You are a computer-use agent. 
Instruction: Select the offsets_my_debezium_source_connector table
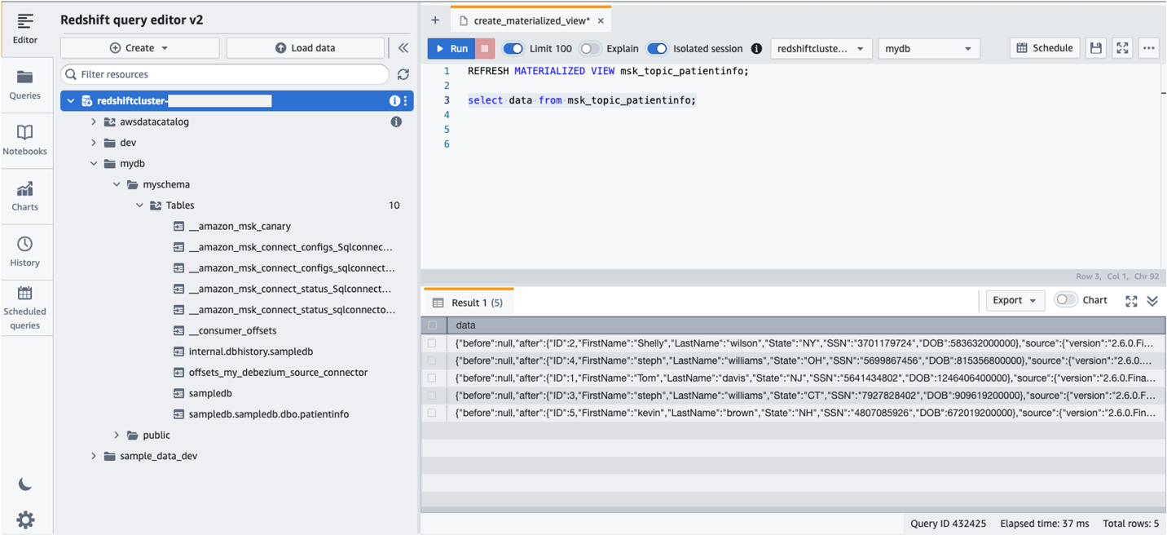click(278, 373)
